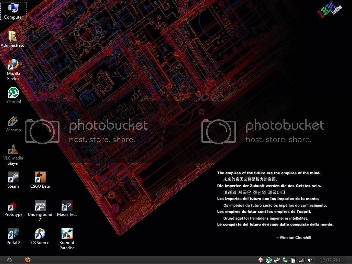Click the µTorrent system tray icon
This screenshot has height=264, width=352.
(269, 260)
